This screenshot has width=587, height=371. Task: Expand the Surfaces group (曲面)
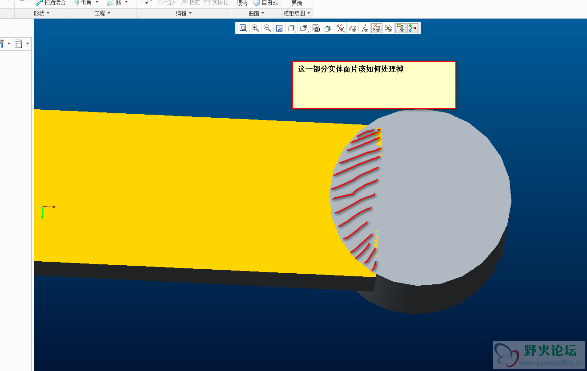click(x=257, y=14)
